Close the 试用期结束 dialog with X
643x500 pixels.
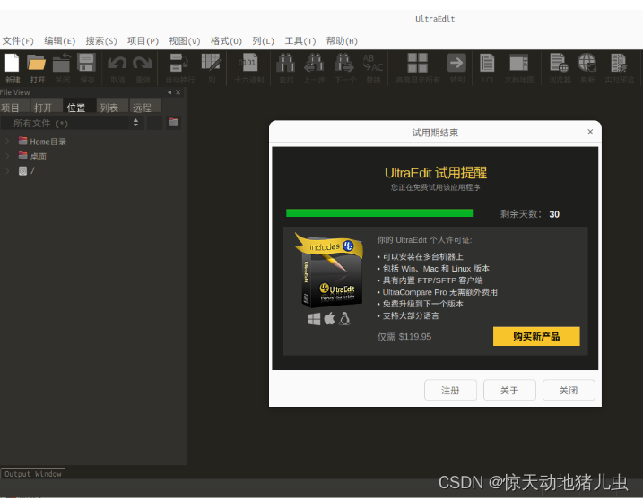coord(590,132)
